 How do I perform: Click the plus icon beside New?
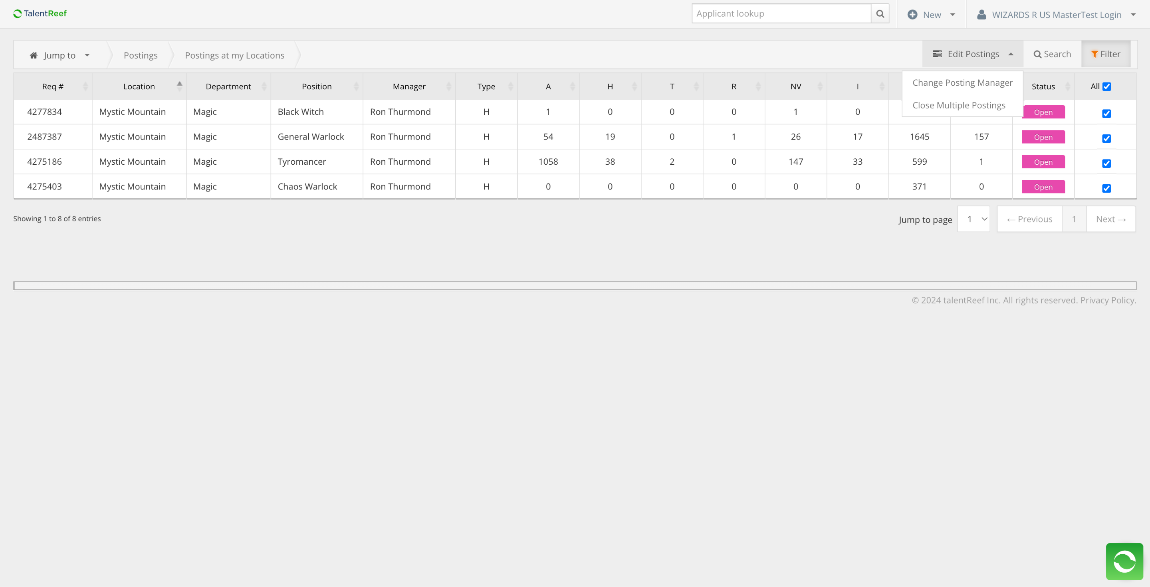click(x=912, y=14)
